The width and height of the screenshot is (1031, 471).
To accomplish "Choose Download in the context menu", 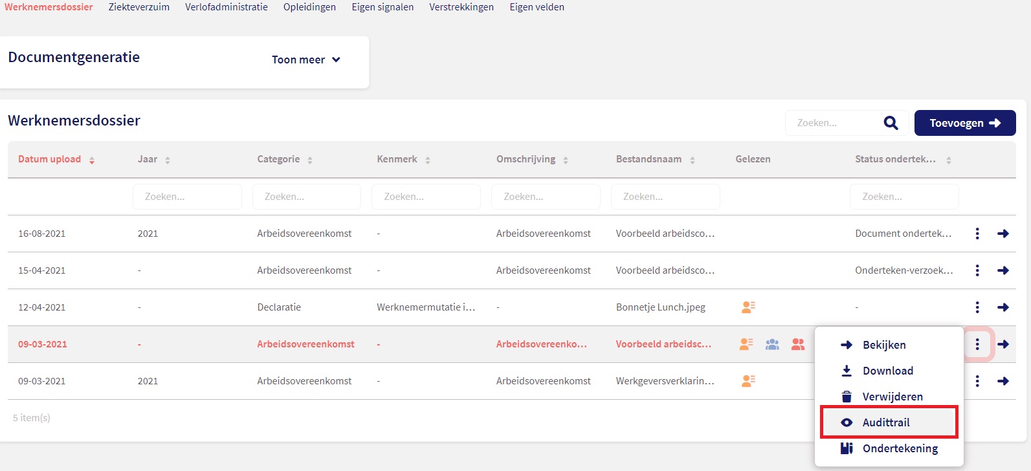I will point(887,371).
